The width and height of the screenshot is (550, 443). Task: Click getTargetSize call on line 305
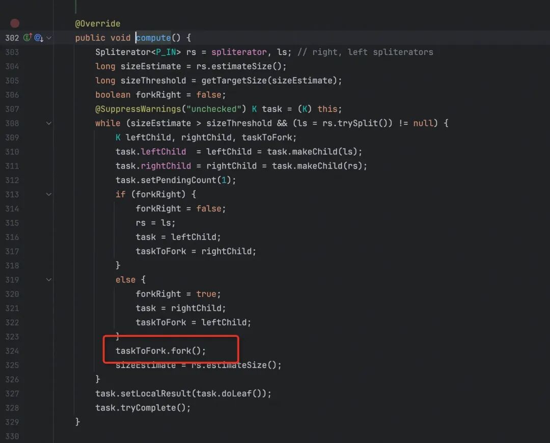coord(234,80)
